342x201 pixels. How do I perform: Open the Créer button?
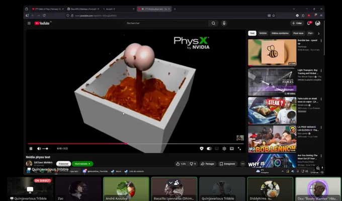point(297,23)
